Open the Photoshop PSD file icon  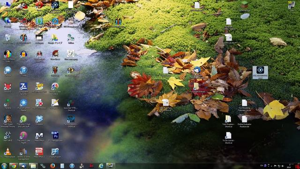[x=55, y=136]
